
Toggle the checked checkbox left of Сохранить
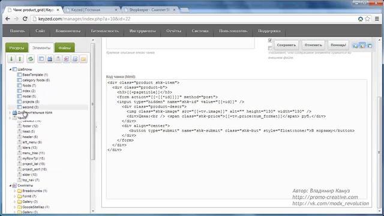pyautogui.click(x=270, y=40)
